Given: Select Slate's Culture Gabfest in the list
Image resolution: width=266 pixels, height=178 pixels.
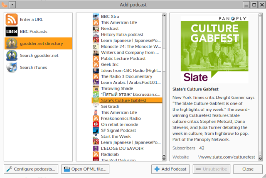Looking at the screenshot, I should point(127,100).
